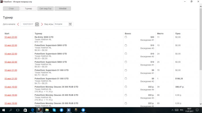
Task: Open File Explorer from taskbar
Action: (47, 110)
